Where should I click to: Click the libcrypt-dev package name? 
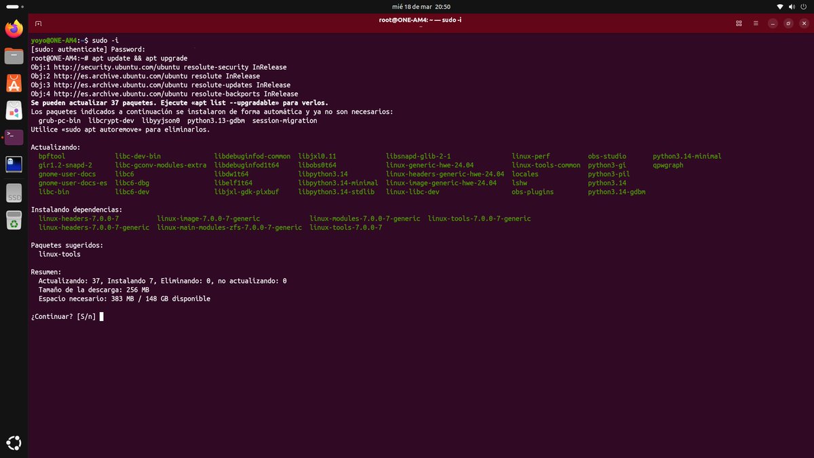click(x=111, y=120)
